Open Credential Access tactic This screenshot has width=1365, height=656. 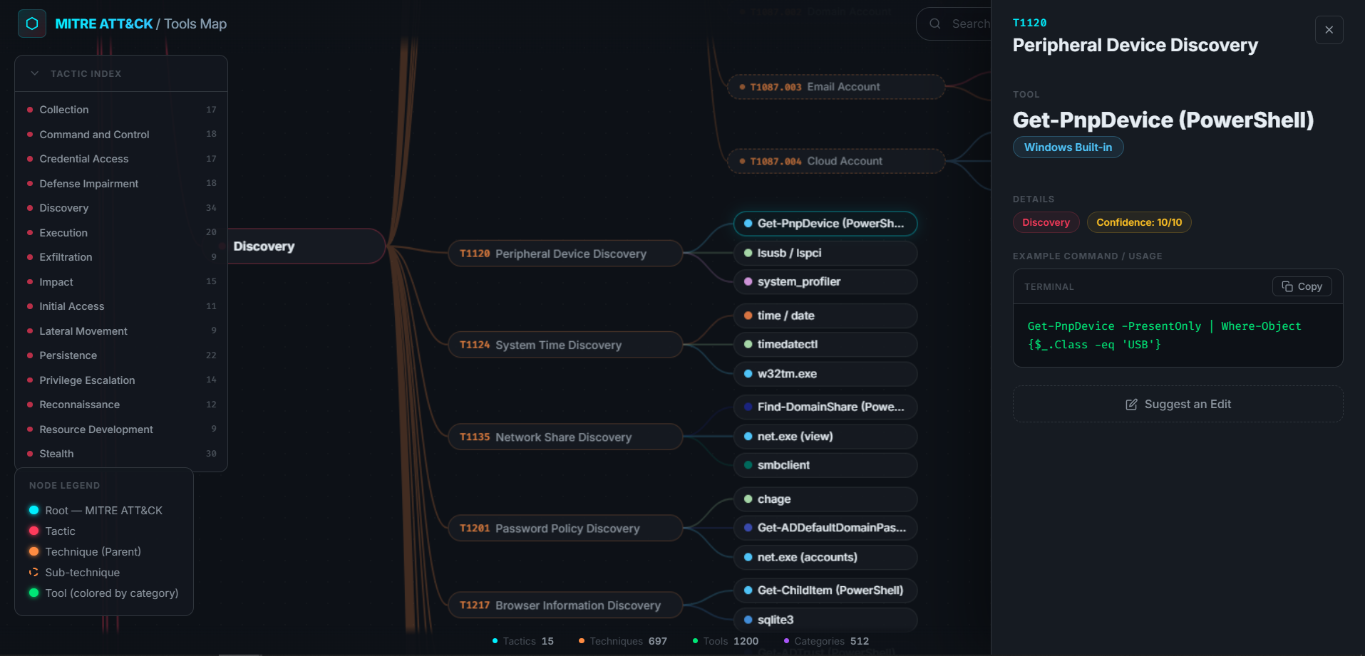click(x=121, y=159)
